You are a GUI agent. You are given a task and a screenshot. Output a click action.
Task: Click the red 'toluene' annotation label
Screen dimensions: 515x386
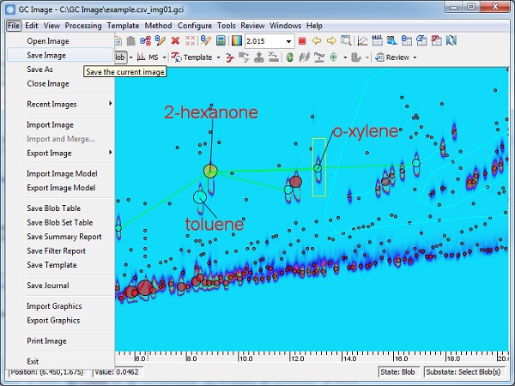click(215, 224)
